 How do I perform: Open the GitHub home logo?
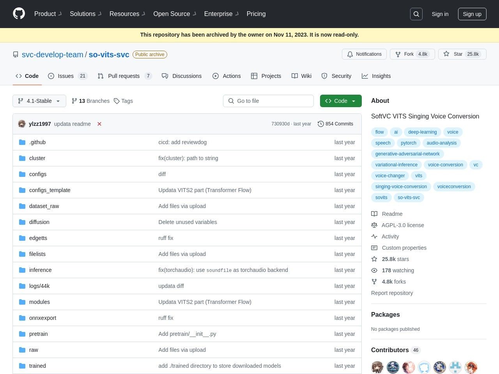point(19,14)
